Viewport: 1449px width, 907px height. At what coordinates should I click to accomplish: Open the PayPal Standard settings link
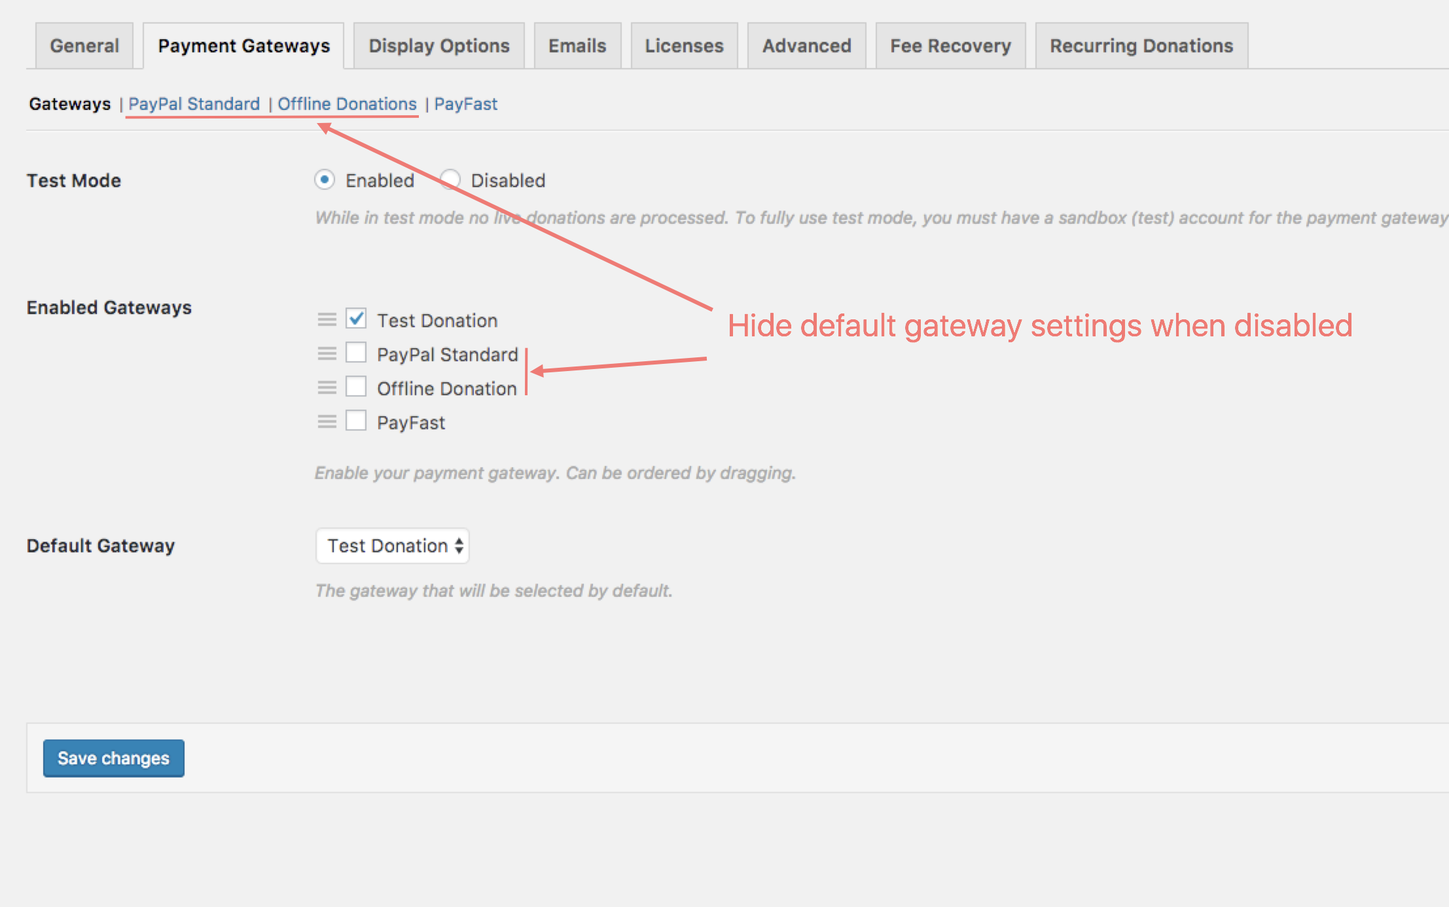[194, 103]
